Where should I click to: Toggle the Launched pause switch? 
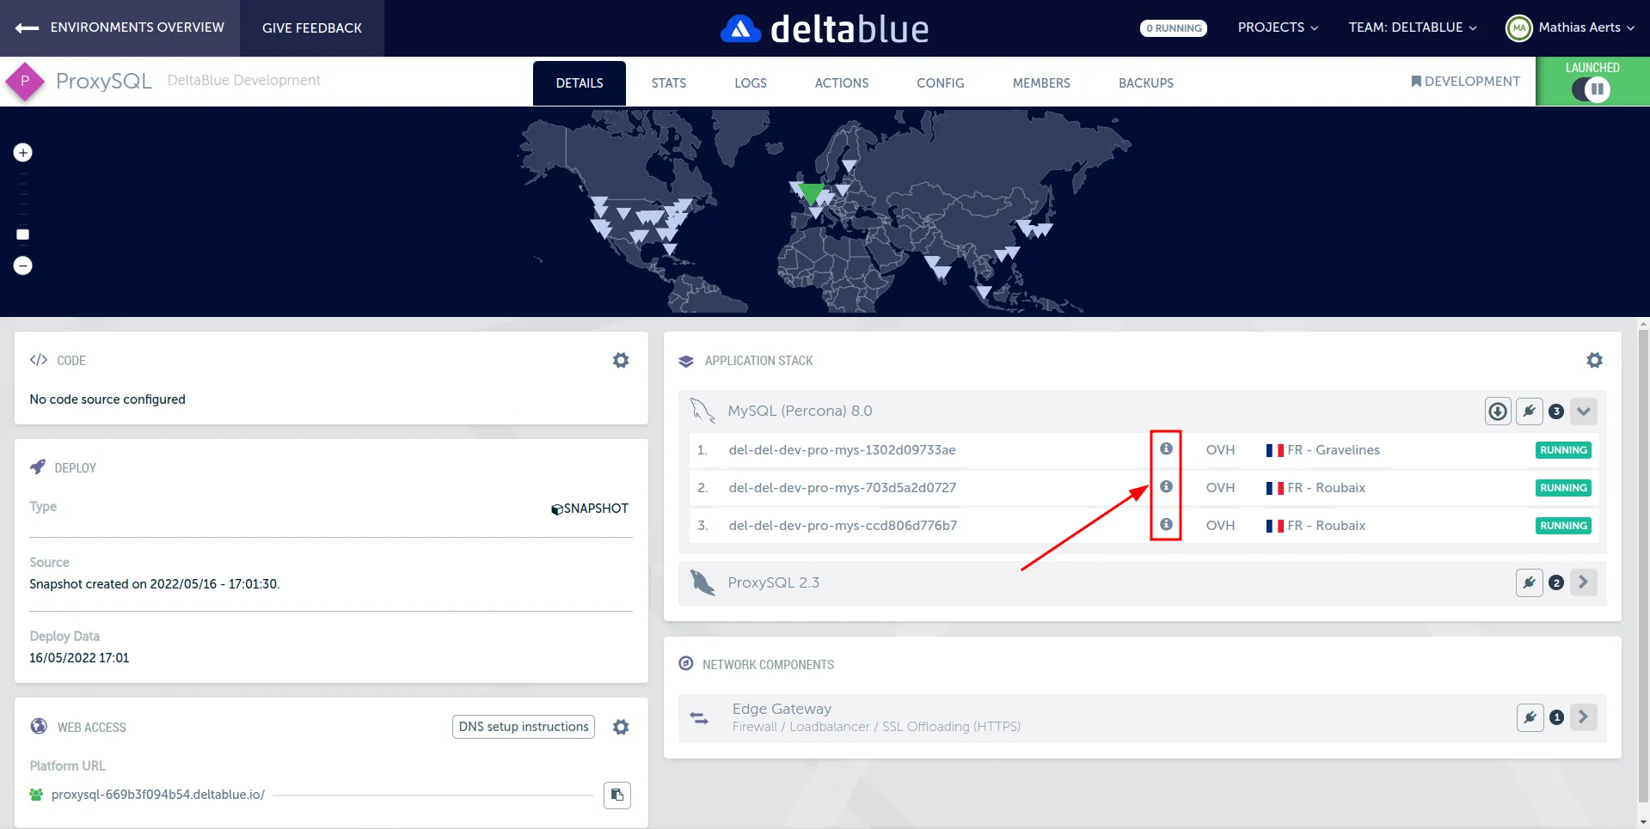pyautogui.click(x=1592, y=89)
